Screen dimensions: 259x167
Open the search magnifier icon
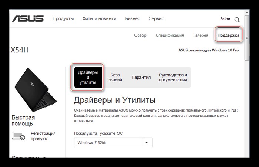(237, 20)
